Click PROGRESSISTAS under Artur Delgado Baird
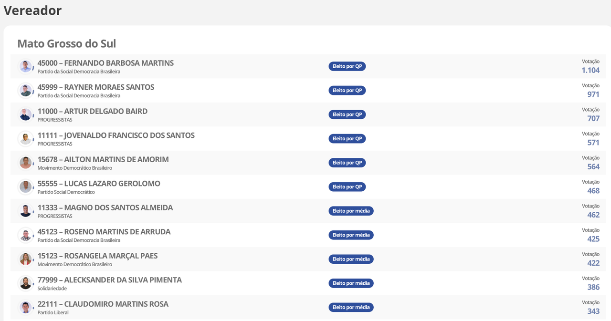 pyautogui.click(x=55, y=120)
